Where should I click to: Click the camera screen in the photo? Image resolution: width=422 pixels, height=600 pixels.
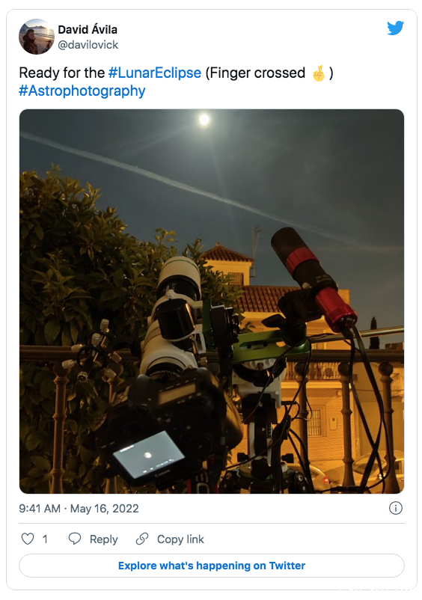[x=148, y=455]
